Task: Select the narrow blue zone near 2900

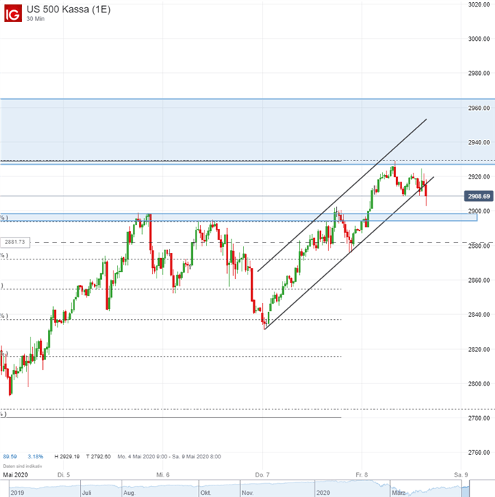Action: click(239, 217)
